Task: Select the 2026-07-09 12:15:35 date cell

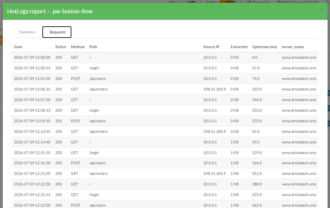Action: click(32, 153)
